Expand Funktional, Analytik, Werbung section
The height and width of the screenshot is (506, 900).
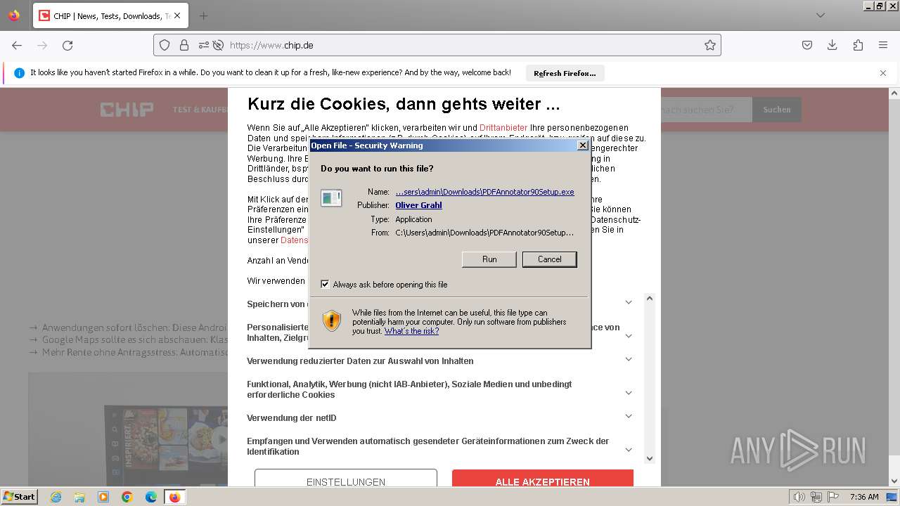click(629, 393)
